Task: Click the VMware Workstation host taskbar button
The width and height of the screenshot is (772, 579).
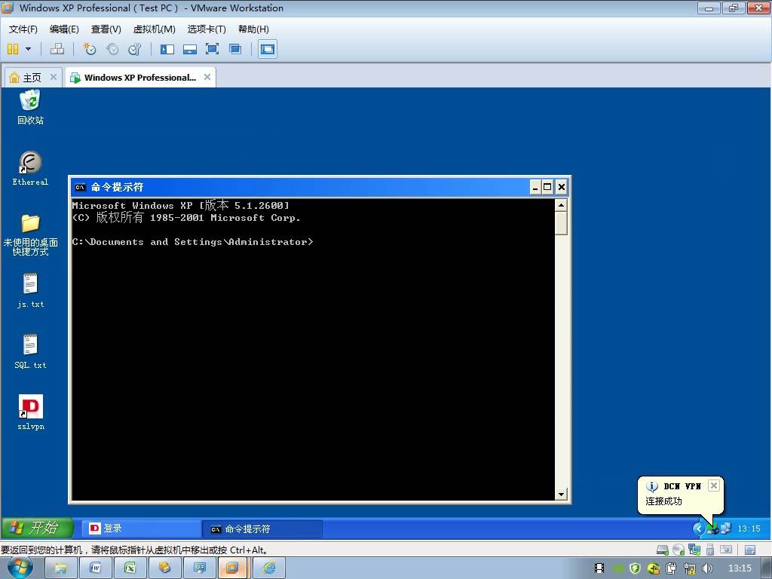Action: pos(233,568)
